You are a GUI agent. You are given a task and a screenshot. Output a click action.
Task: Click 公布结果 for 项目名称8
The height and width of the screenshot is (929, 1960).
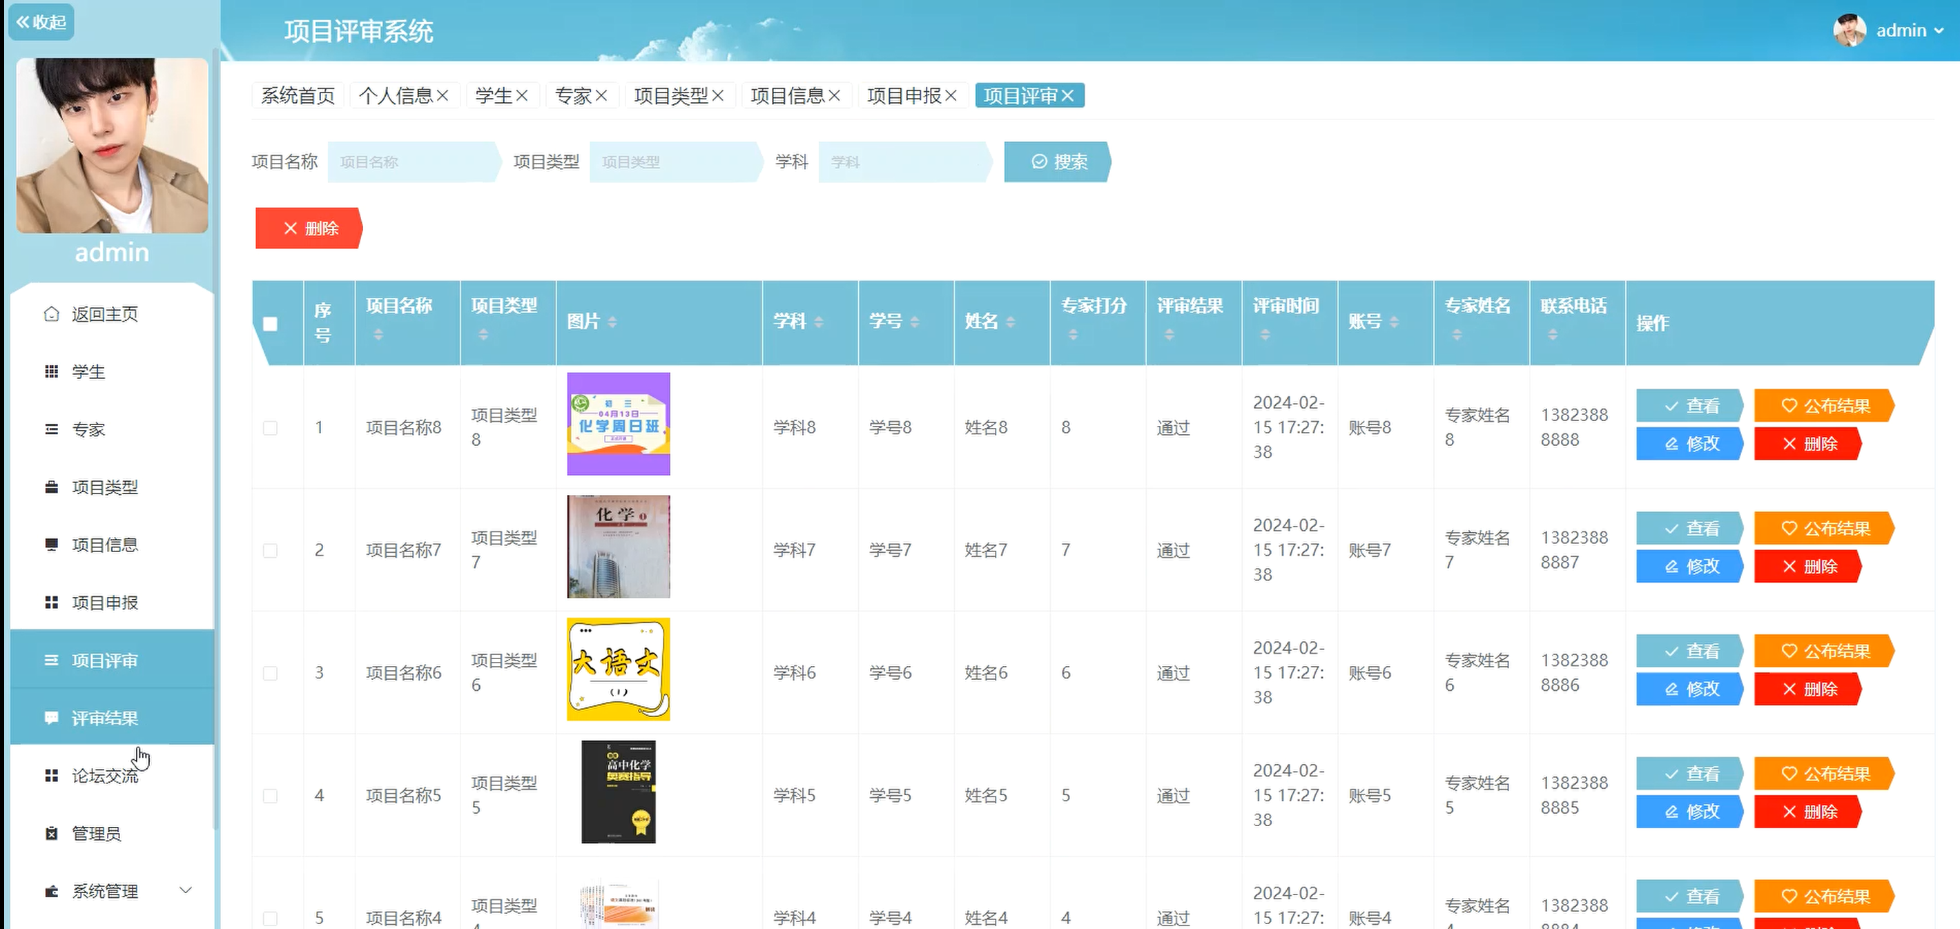1825,406
